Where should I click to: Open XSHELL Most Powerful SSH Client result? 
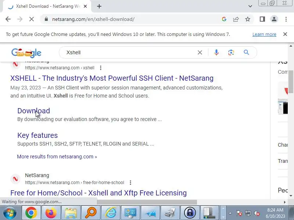[x=112, y=78]
